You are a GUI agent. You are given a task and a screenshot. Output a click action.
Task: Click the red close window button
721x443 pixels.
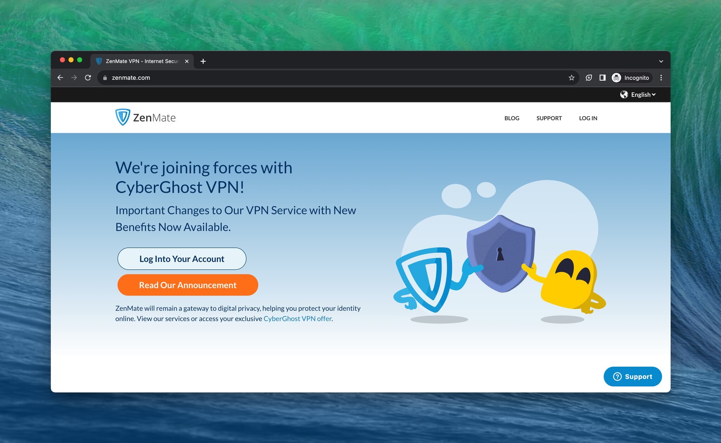tap(62, 60)
